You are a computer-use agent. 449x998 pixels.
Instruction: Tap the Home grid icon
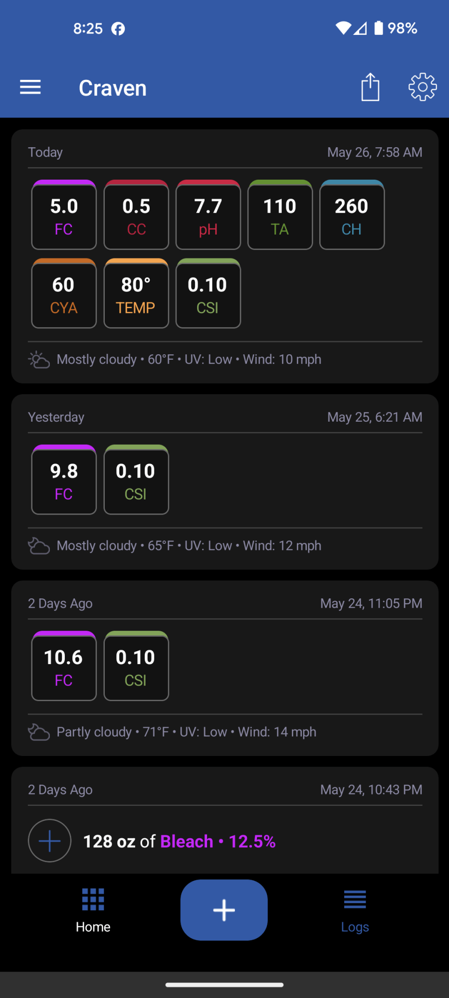click(93, 899)
